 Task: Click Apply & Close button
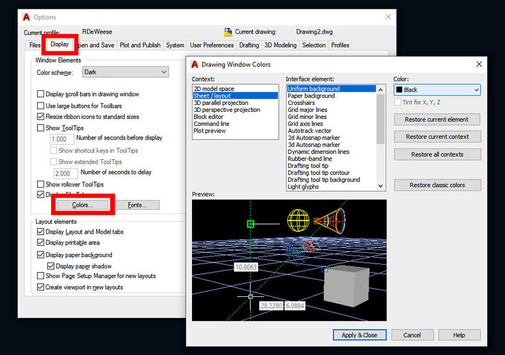click(359, 335)
